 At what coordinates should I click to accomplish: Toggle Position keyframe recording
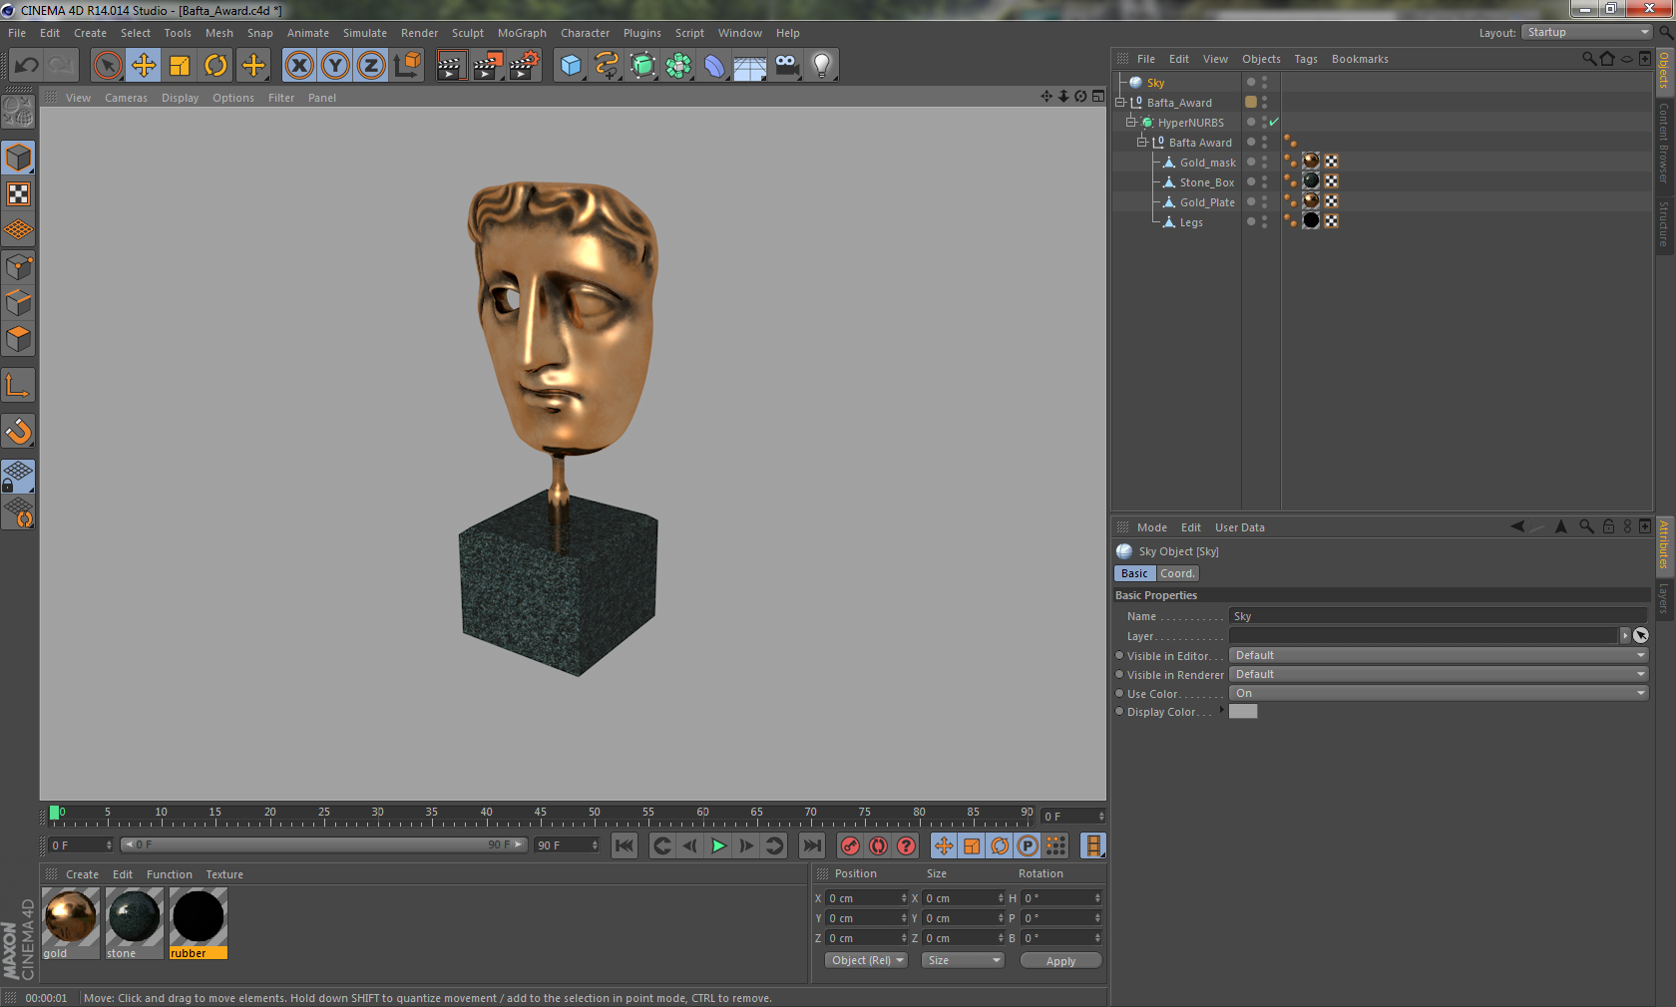(x=944, y=845)
